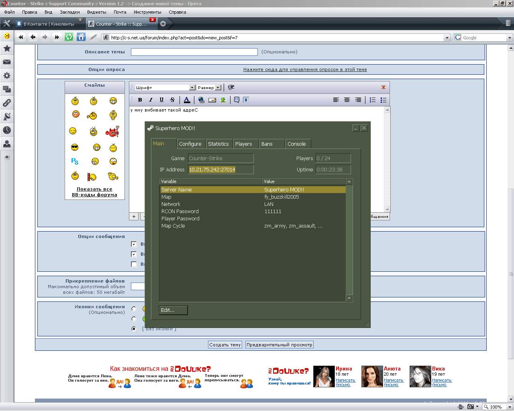514x411 pixels.
Task: Open the Инструменты menu
Action: pyautogui.click(x=147, y=12)
